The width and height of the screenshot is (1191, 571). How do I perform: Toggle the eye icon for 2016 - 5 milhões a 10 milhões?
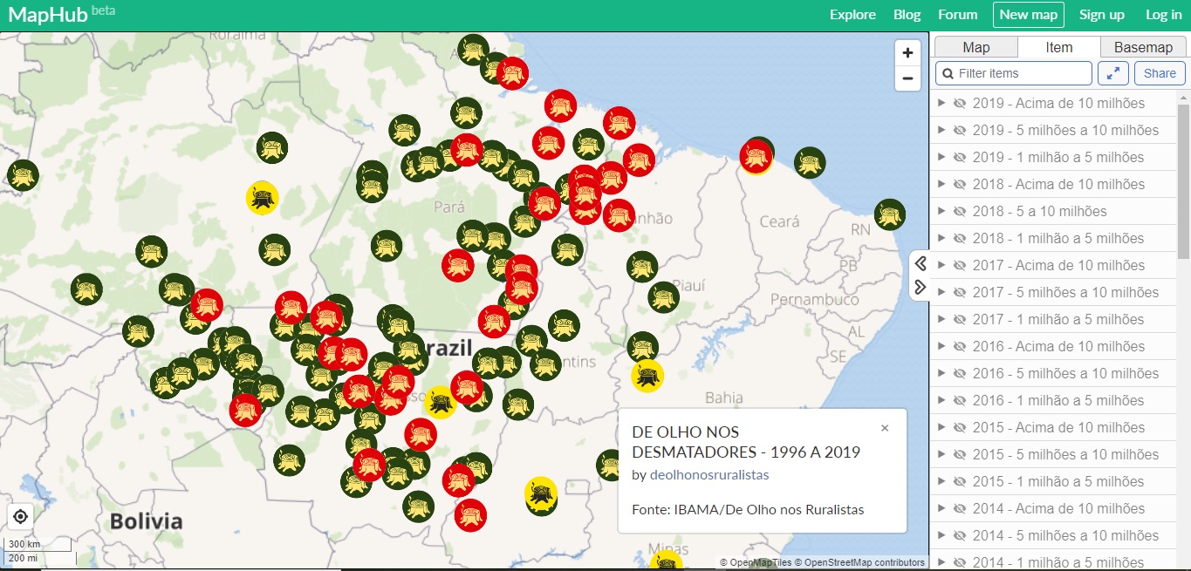tap(960, 373)
